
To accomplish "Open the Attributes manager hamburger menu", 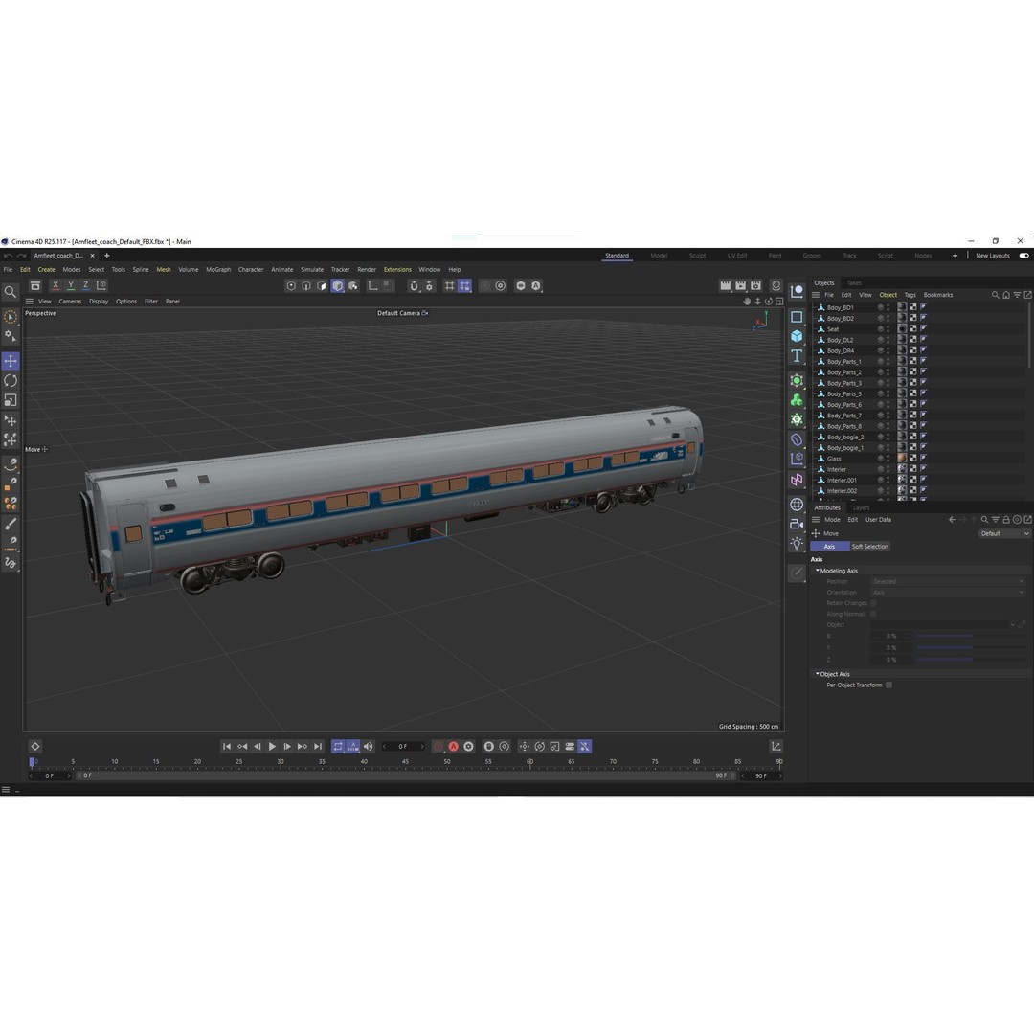I will (x=816, y=520).
